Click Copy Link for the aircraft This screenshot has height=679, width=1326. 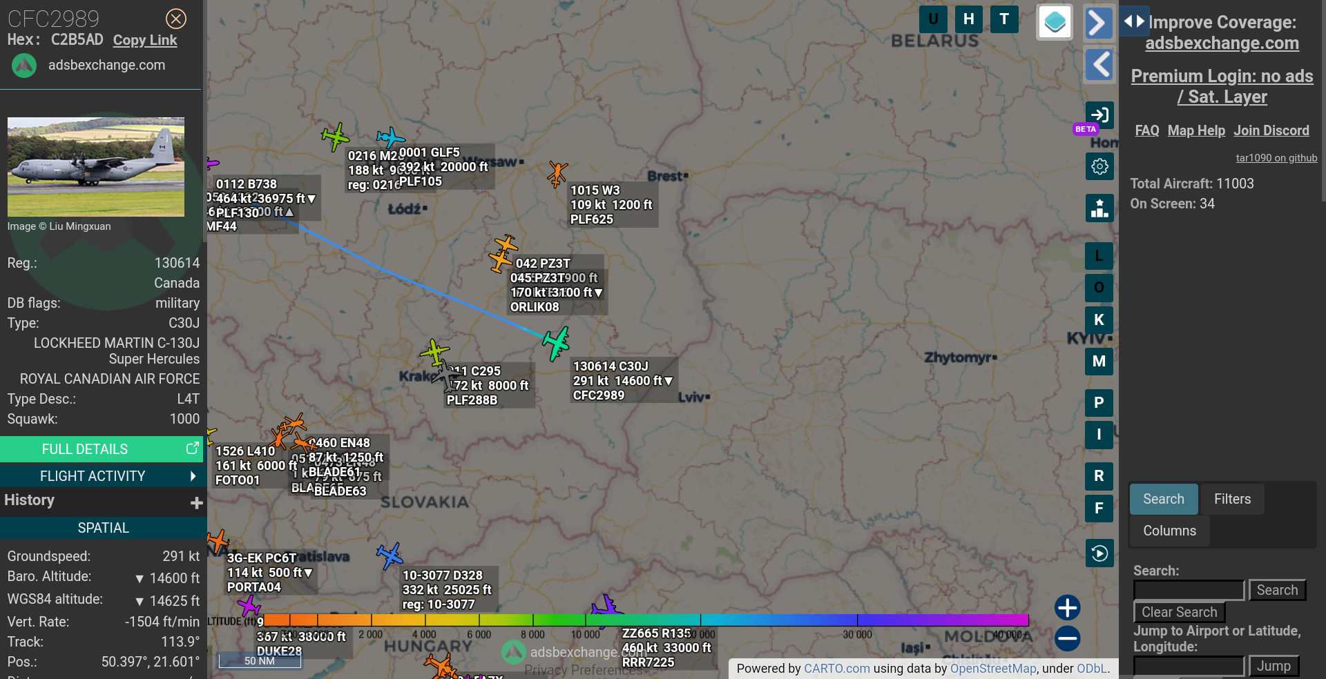(145, 40)
